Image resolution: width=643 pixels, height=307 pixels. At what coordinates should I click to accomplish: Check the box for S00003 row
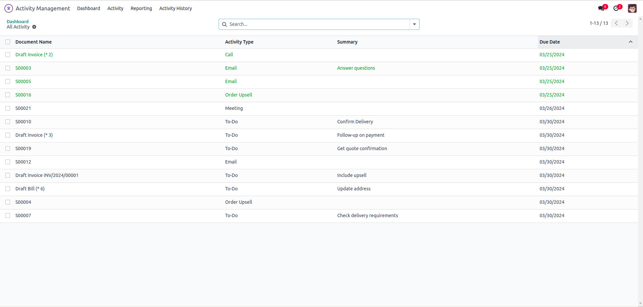tap(8, 68)
